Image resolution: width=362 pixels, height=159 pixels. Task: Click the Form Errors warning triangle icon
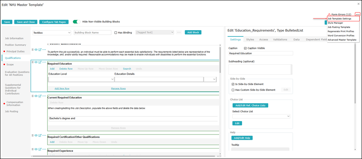tap(329, 14)
